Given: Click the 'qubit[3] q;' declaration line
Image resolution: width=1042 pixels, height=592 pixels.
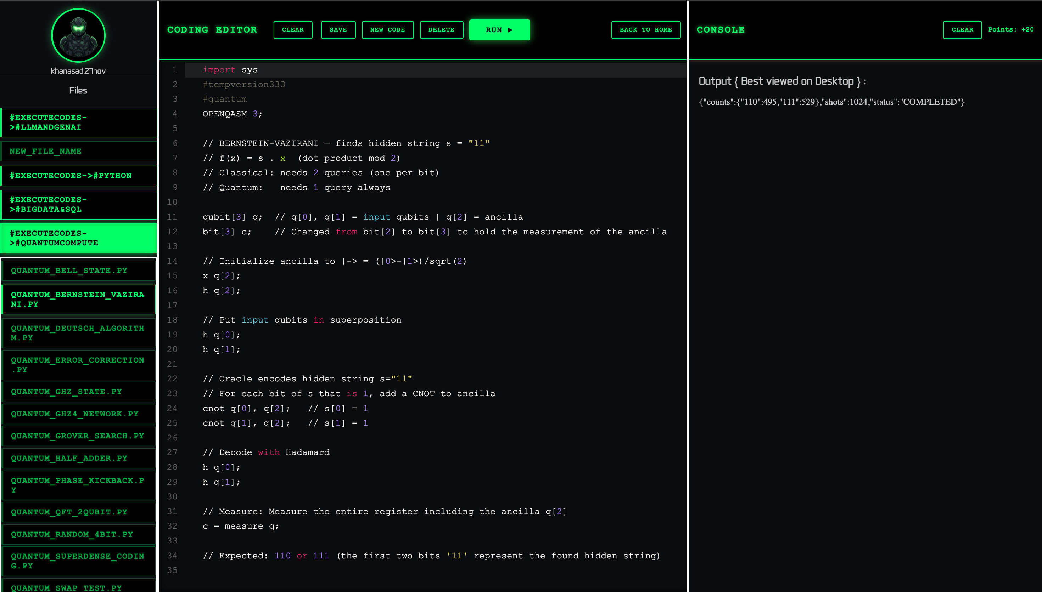Looking at the screenshot, I should 233,217.
